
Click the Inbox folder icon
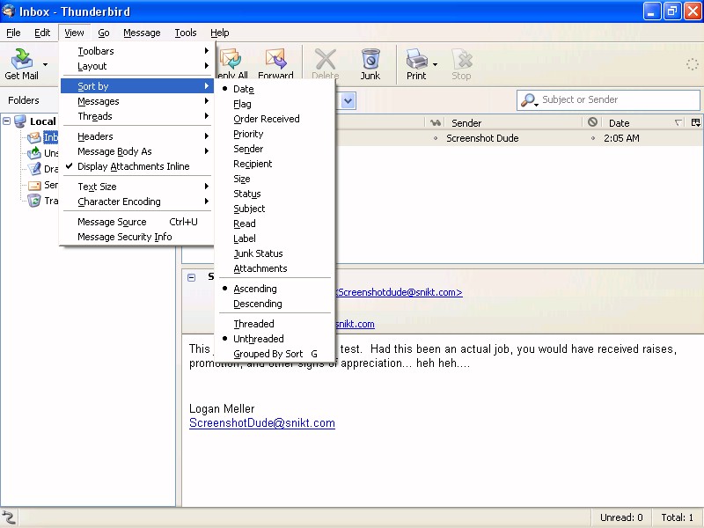(34, 137)
